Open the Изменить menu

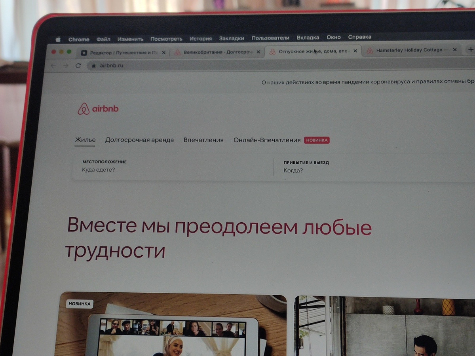pyautogui.click(x=130, y=39)
